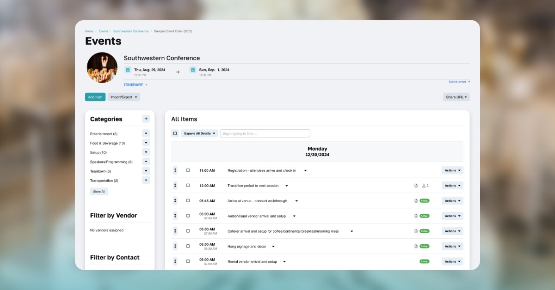Click drag handle for Caterer arrival row
This screenshot has width=555, height=290.
pos(175,231)
